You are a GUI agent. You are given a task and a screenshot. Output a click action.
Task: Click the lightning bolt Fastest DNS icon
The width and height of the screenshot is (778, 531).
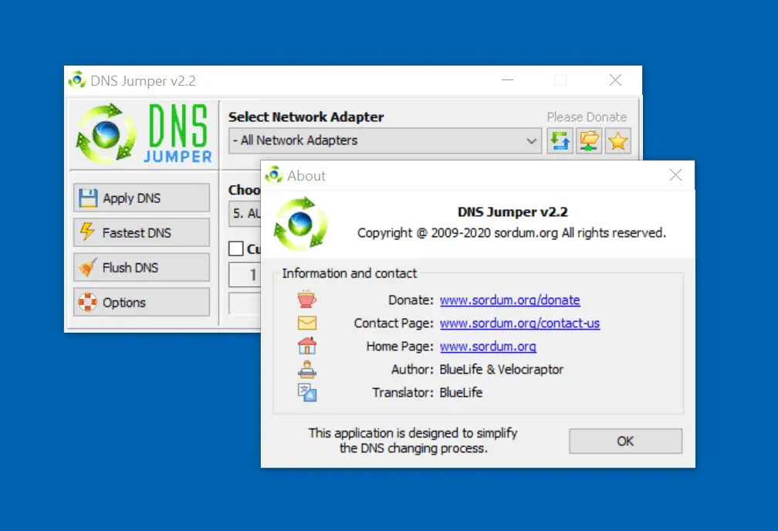[87, 232]
